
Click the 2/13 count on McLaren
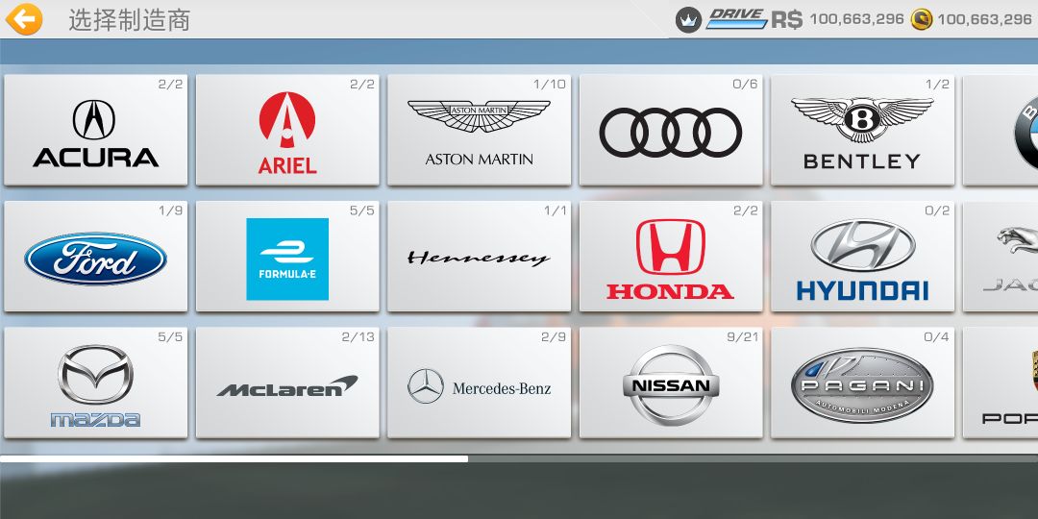click(x=358, y=337)
